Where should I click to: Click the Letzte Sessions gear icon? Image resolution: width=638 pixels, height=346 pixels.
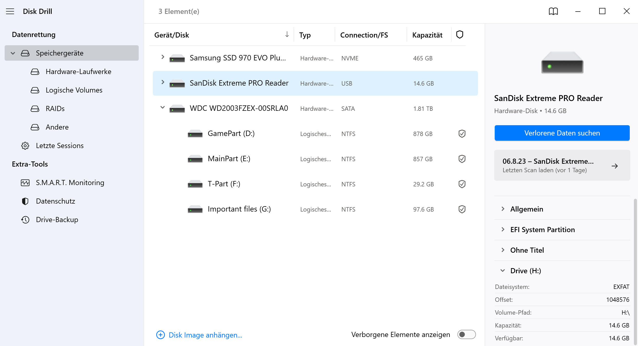click(x=25, y=145)
